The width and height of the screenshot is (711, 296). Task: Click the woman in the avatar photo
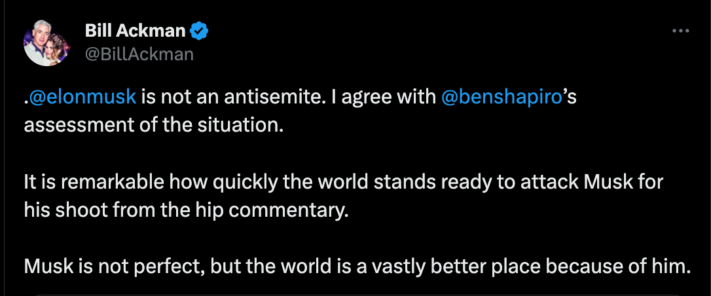(x=58, y=47)
